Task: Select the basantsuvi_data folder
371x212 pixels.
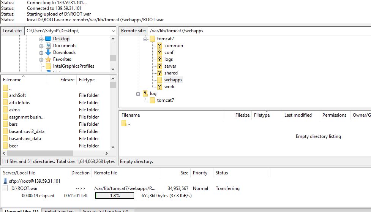Action: (x=55, y=139)
